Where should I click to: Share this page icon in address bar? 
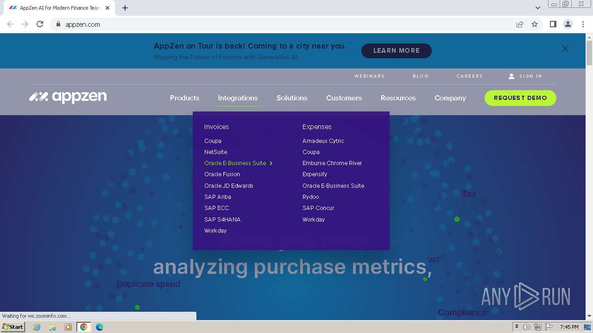point(520,24)
